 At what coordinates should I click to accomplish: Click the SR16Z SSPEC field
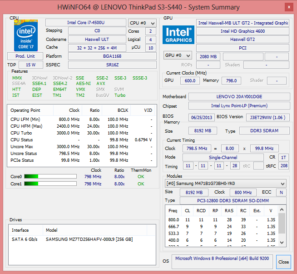(x=112, y=65)
